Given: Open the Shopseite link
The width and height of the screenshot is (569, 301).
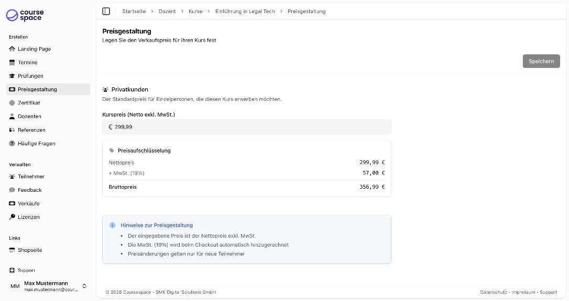Looking at the screenshot, I should click(30, 250).
